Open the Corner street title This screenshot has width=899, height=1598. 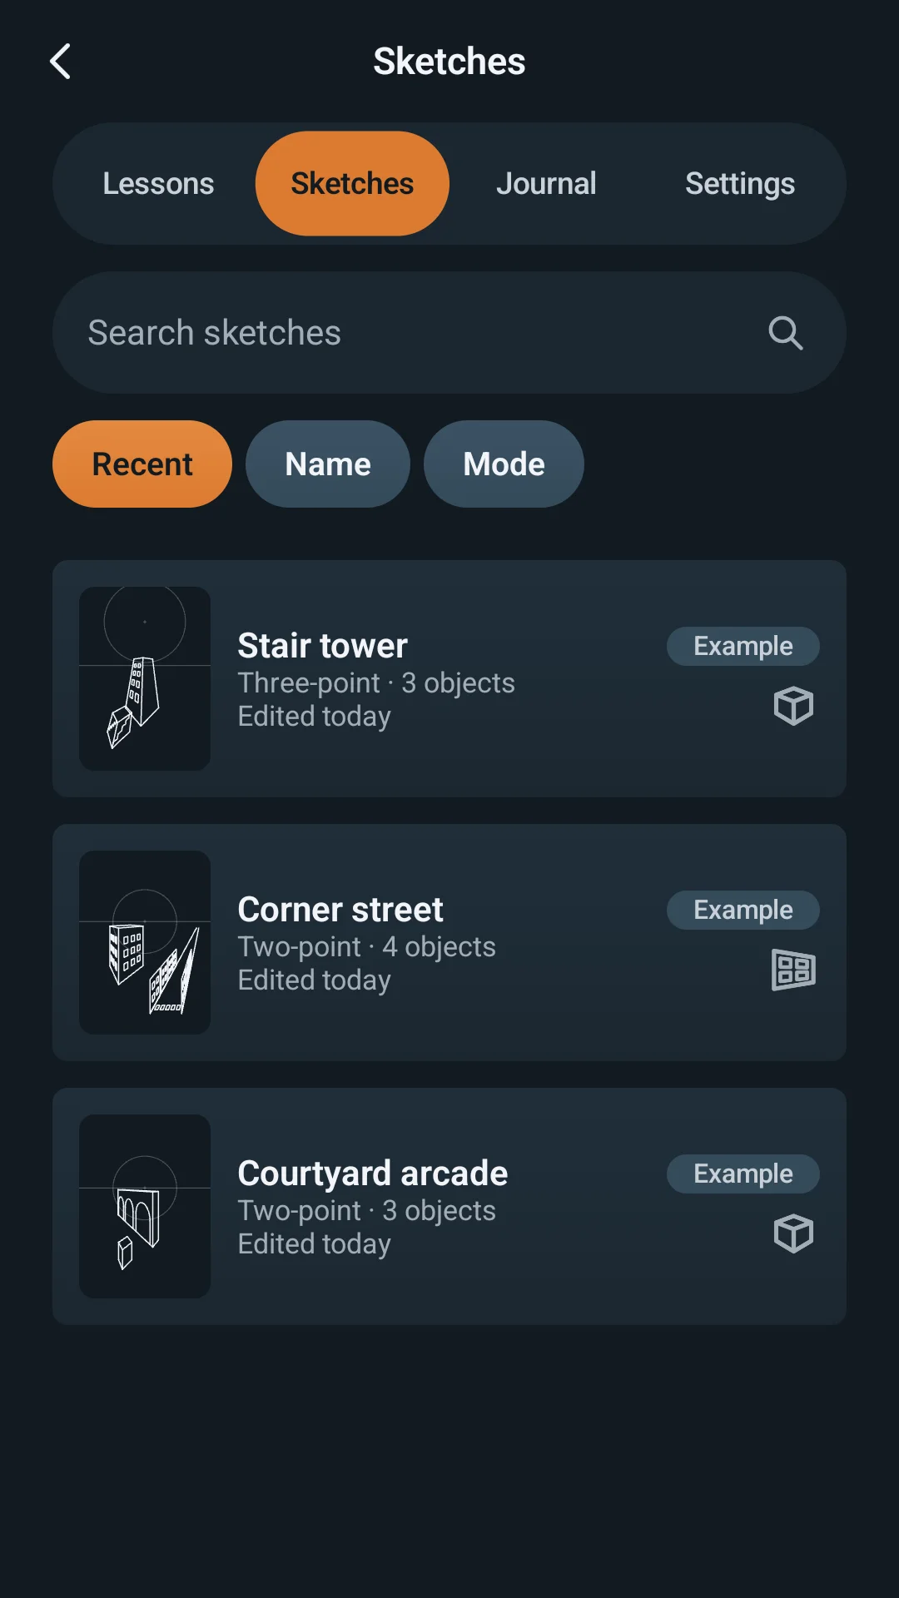(340, 910)
